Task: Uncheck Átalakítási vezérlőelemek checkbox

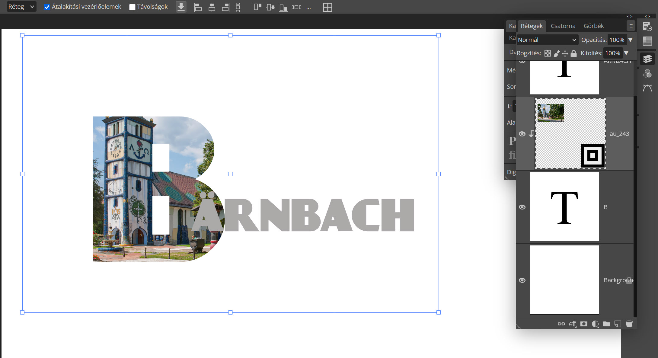Action: pyautogui.click(x=47, y=7)
